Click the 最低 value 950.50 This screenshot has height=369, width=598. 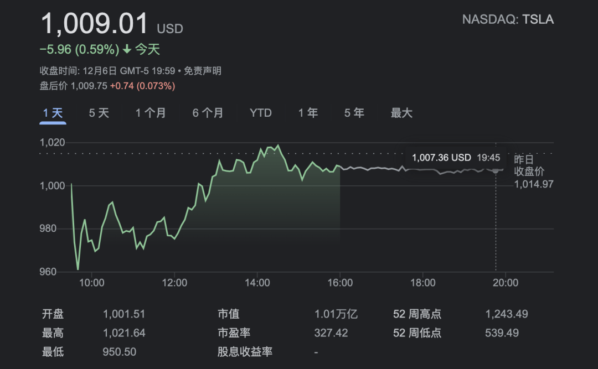(120, 352)
